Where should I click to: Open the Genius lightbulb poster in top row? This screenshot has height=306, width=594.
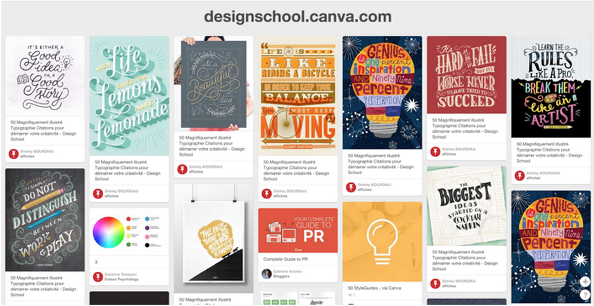click(382, 92)
